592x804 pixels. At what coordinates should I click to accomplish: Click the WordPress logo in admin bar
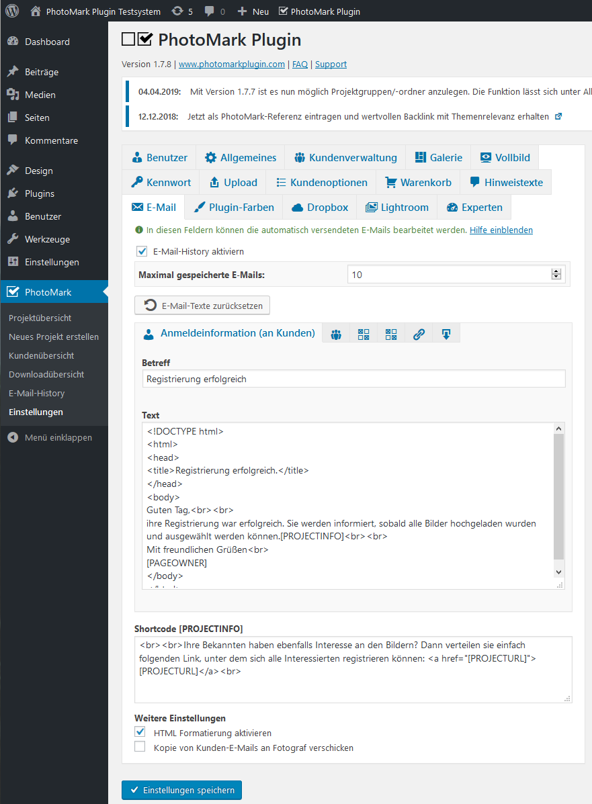(13, 11)
